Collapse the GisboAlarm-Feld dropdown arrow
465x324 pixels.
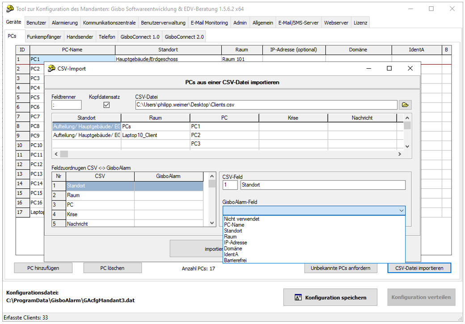[x=401, y=211]
